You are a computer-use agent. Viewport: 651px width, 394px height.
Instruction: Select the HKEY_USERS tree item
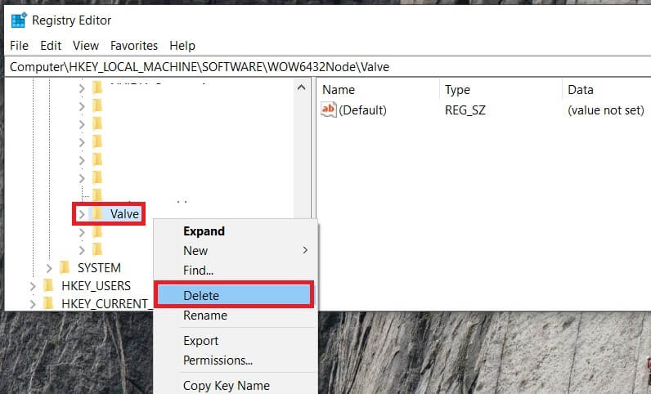click(x=96, y=286)
